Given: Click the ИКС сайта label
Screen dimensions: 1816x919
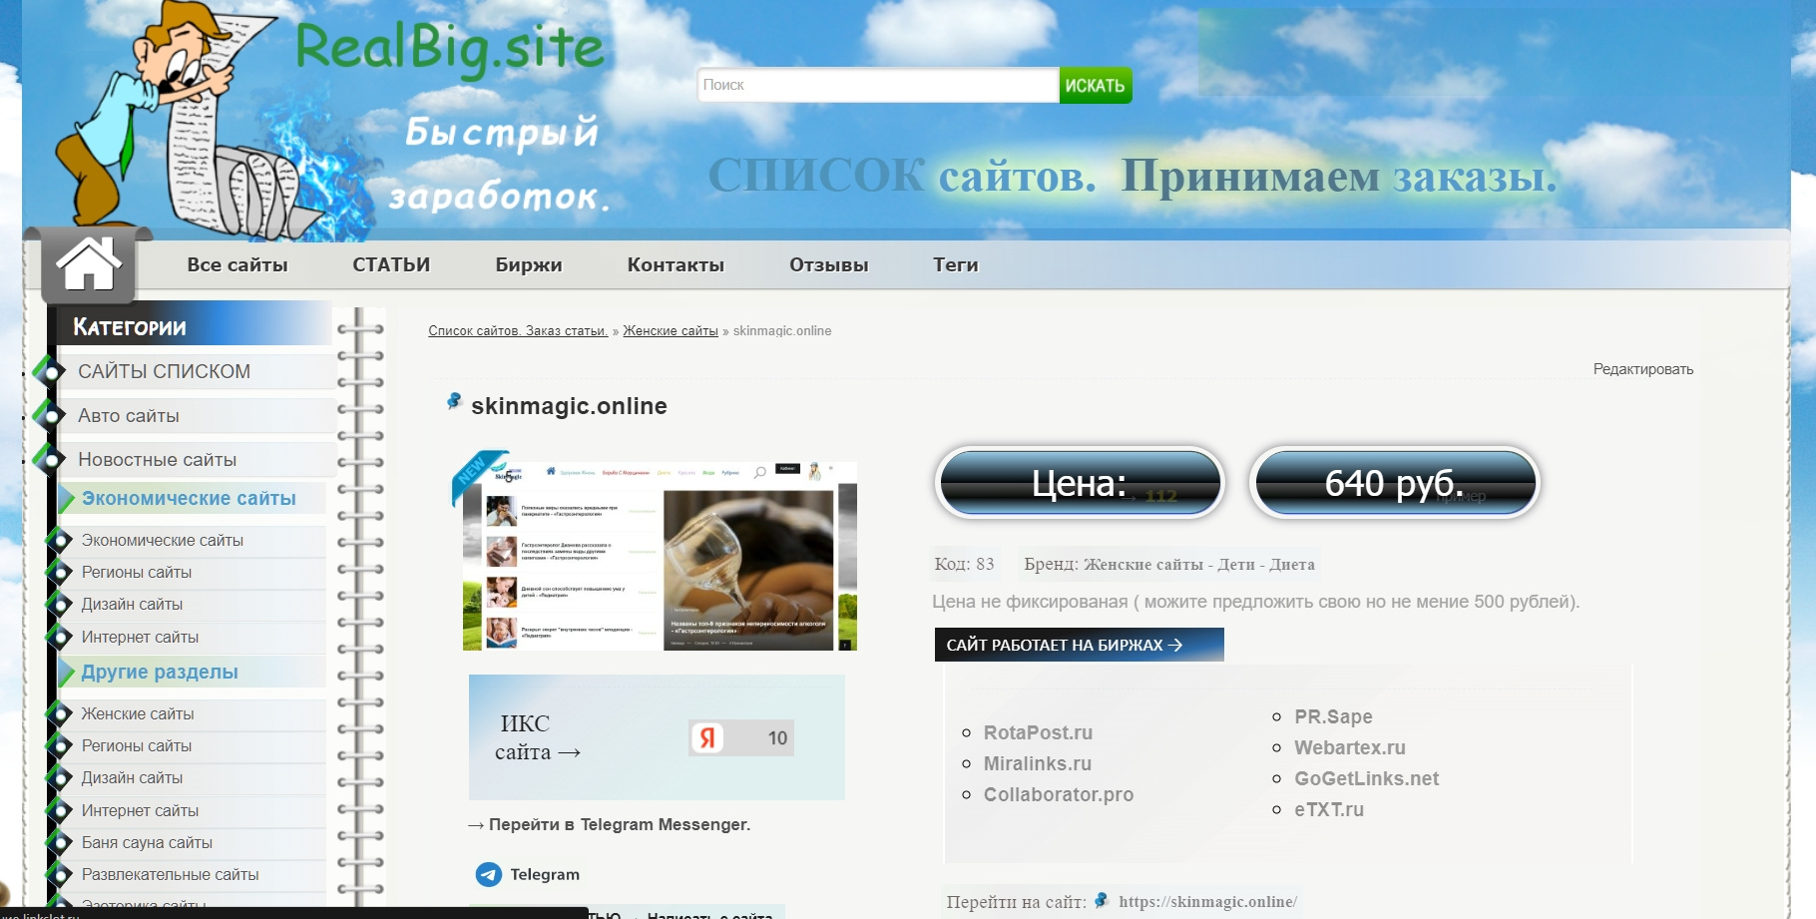Looking at the screenshot, I should click(x=537, y=738).
